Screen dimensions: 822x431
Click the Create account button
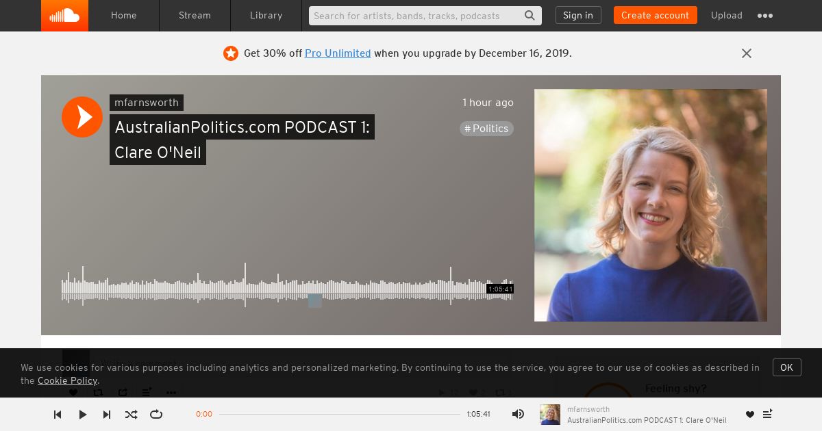click(655, 15)
